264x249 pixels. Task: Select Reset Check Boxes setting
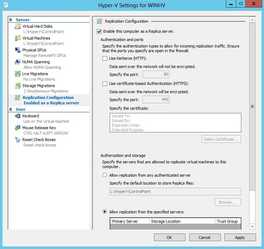point(39,140)
